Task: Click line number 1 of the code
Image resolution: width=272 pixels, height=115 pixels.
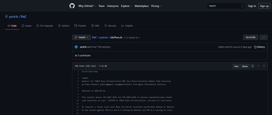Action: (x=78, y=72)
